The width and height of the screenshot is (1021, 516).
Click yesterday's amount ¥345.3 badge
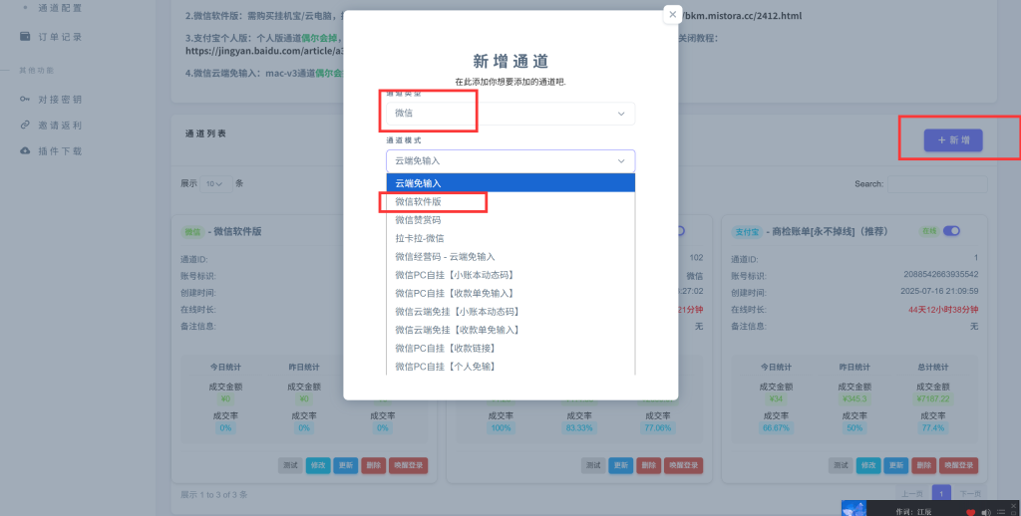(x=854, y=398)
